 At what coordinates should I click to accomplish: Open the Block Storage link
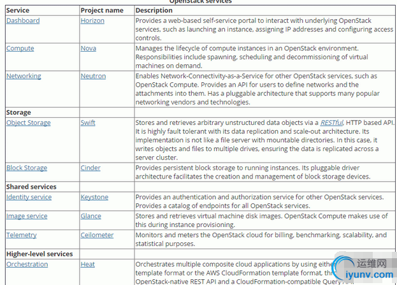27,168
